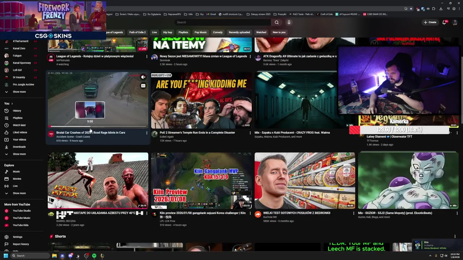Open Report history in the sidebar
This screenshot has height=260, width=463.
pyautogui.click(x=21, y=244)
